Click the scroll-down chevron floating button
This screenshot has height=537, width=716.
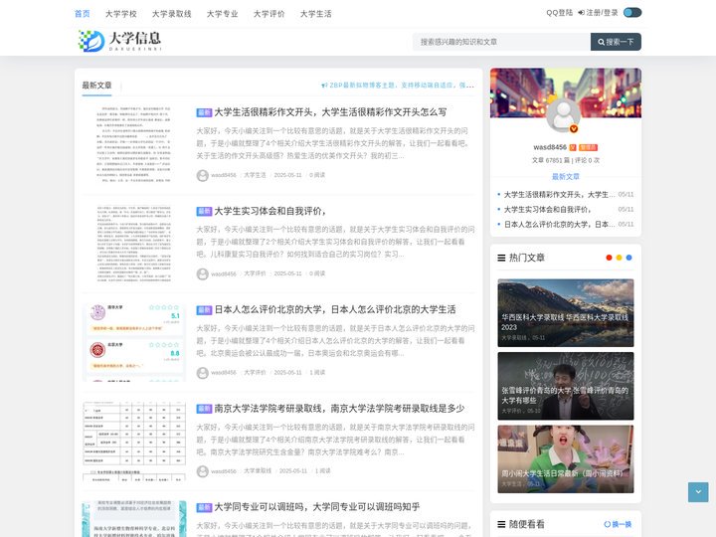pyautogui.click(x=698, y=492)
